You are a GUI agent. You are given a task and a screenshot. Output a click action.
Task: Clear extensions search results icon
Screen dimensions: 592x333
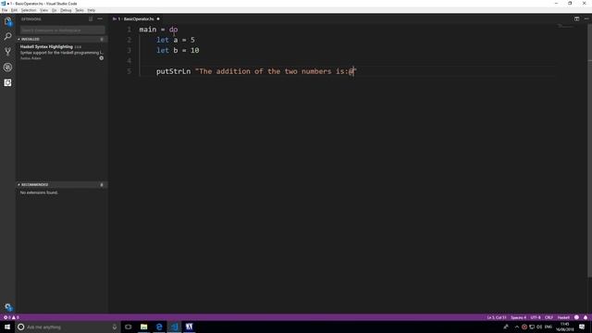click(x=91, y=18)
